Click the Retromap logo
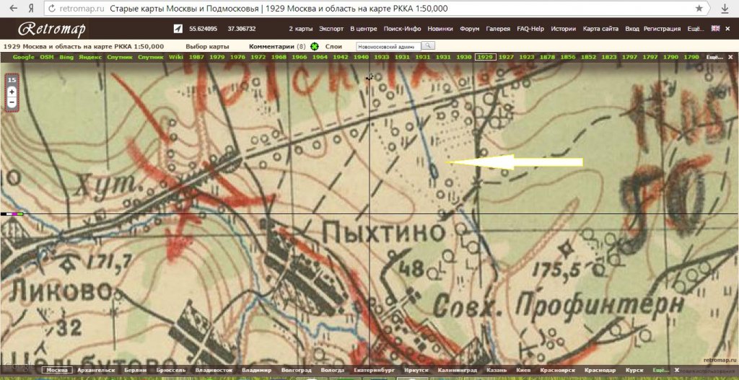The height and width of the screenshot is (380, 739). (x=52, y=29)
